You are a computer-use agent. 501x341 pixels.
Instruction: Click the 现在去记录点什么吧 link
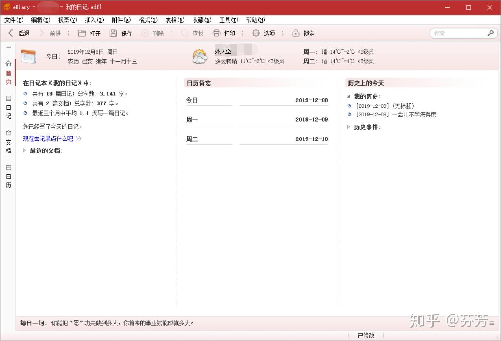51,138
